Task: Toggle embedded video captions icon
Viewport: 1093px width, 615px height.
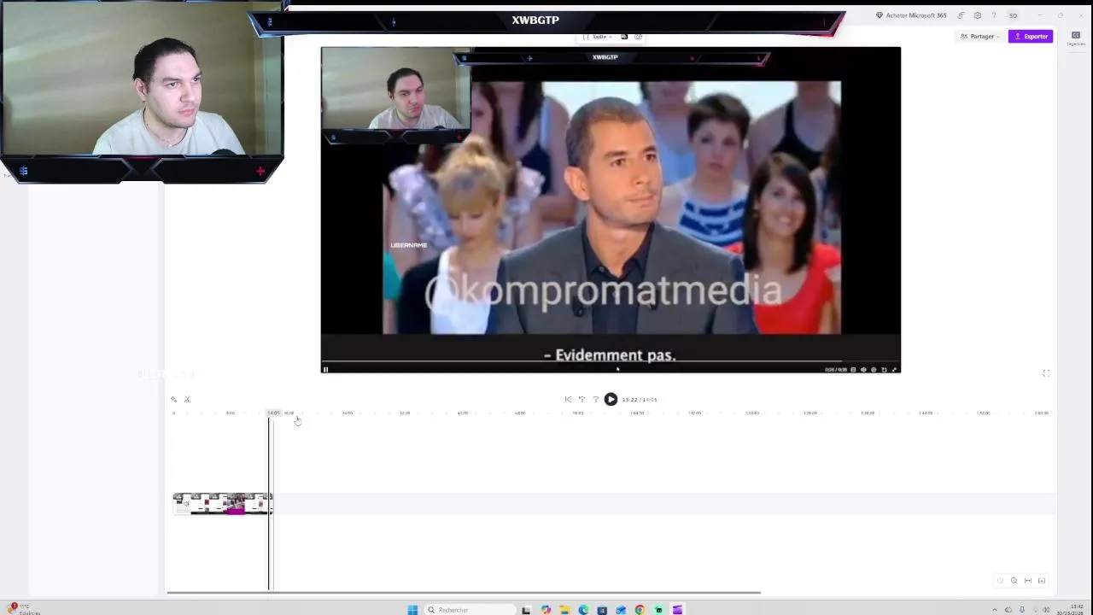Action: (x=853, y=370)
